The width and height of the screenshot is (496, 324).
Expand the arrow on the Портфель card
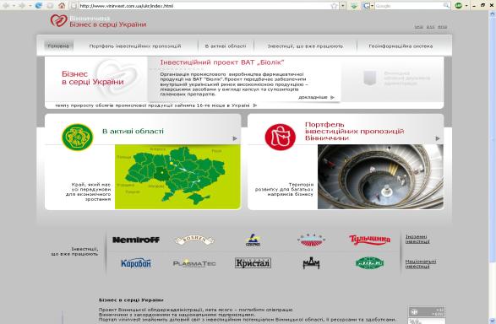pos(438,138)
